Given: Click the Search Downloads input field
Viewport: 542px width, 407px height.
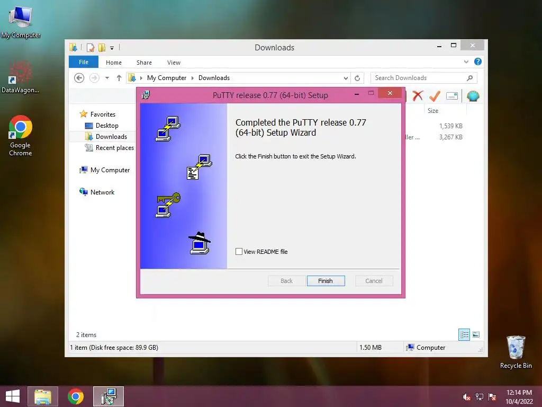Looking at the screenshot, I should (x=418, y=78).
